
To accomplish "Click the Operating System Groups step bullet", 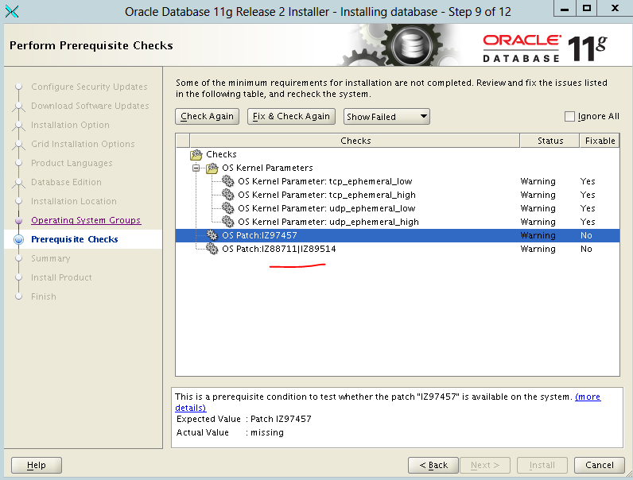I will (x=18, y=220).
